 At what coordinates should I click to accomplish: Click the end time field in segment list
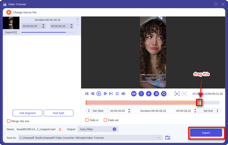(x=62, y=26)
